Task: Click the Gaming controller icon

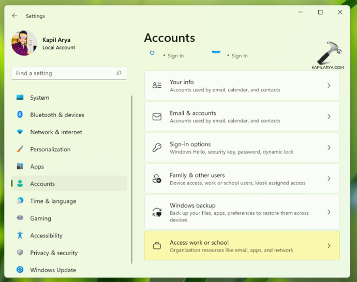Action: click(20, 218)
